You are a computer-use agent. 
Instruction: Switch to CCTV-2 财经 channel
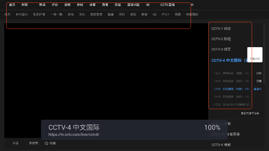(221, 39)
